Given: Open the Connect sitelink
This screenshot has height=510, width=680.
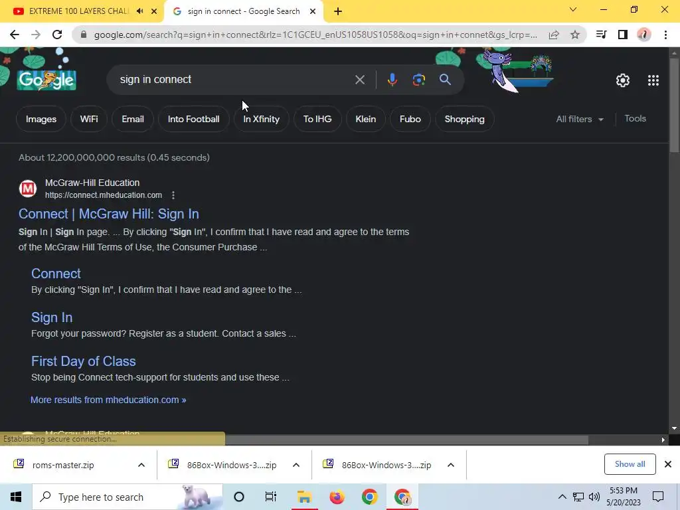Looking at the screenshot, I should coord(56,274).
